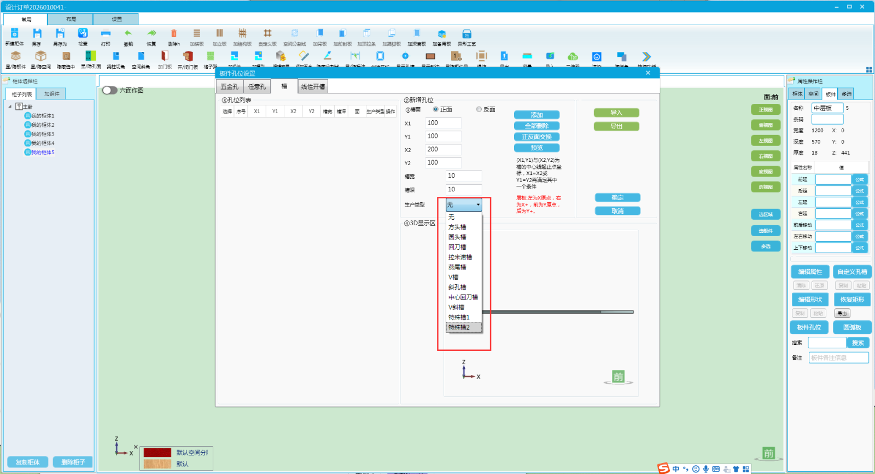Click the green 导入 button
Viewport: 875px width, 474px height.
coord(616,113)
